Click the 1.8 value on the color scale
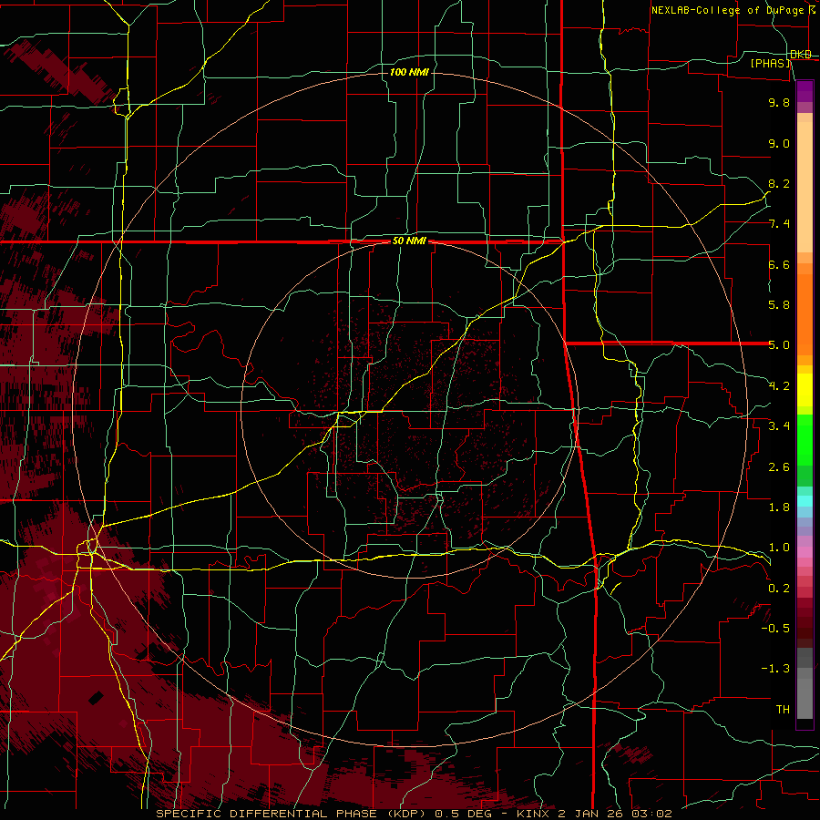820x820 pixels. coord(779,507)
